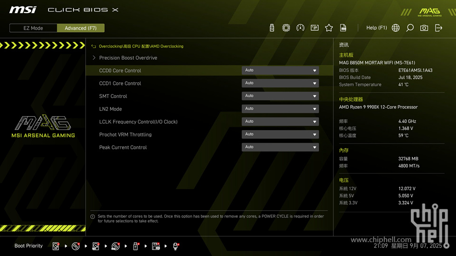Click BIOS version E7E61AMSI.1A43
Viewport: 456px width, 256px height.
click(415, 70)
